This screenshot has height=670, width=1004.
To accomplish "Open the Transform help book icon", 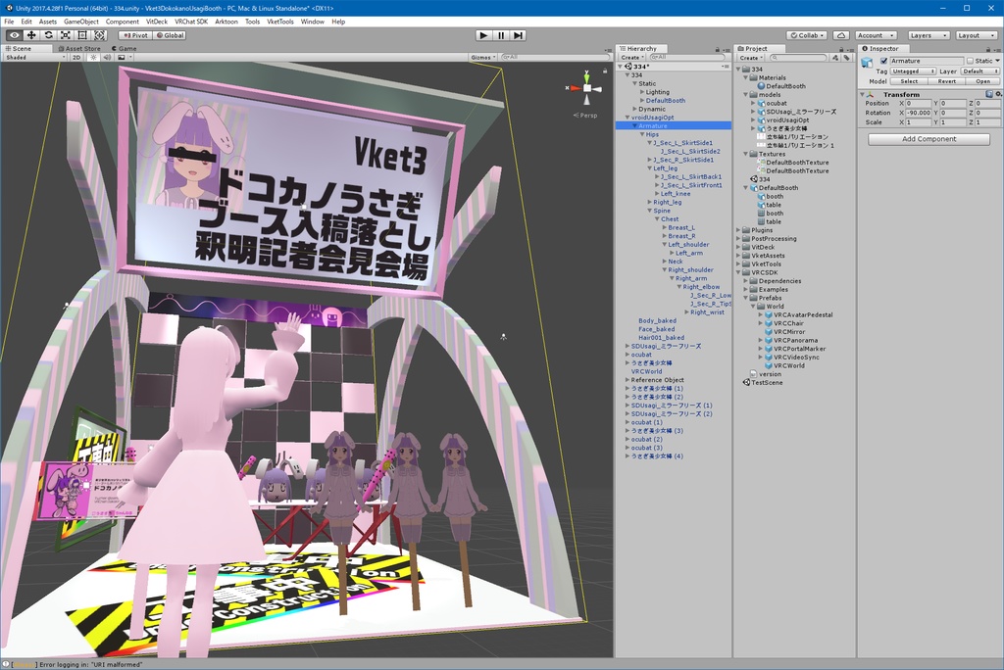I will pyautogui.click(x=989, y=94).
